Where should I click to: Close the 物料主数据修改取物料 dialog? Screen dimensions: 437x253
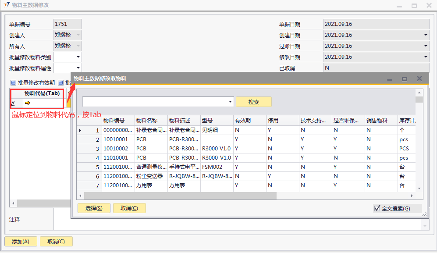[x=419, y=78]
